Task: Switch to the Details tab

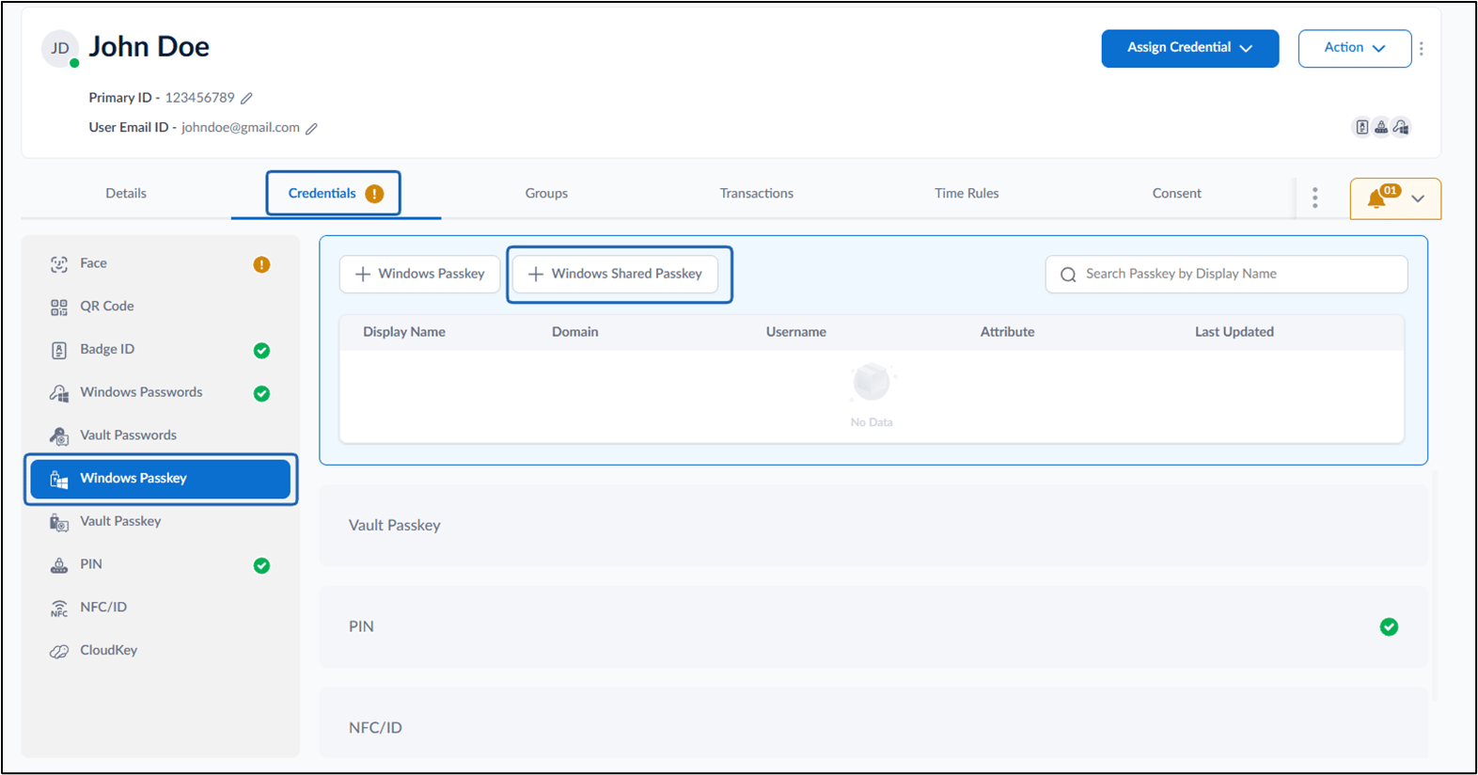Action: click(x=126, y=194)
